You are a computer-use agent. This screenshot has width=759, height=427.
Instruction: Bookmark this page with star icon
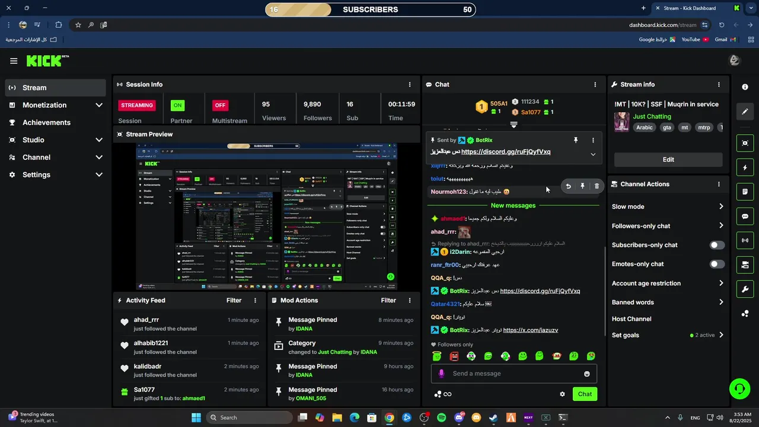point(78,25)
